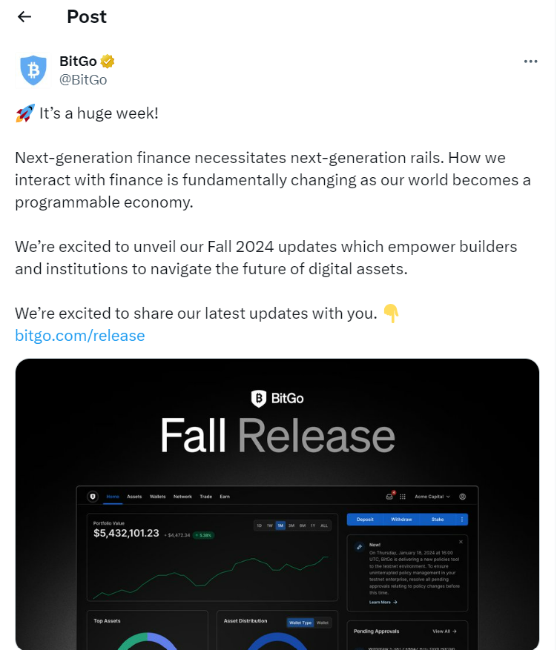Open the bitgo.com/release link

coord(80,336)
